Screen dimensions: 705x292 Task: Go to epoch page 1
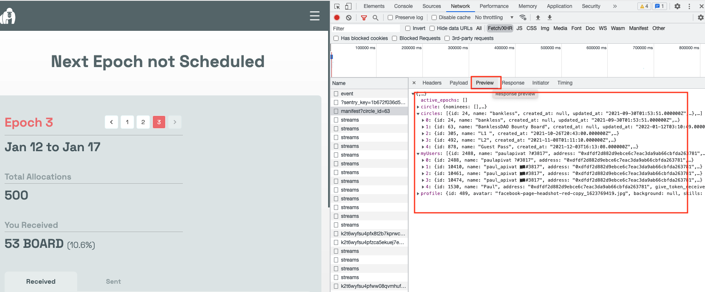[127, 122]
